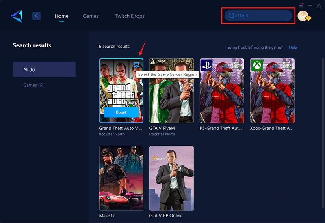The image size is (325, 223).
Task: Click the PlayStation logo badge
Action: pos(207,65)
